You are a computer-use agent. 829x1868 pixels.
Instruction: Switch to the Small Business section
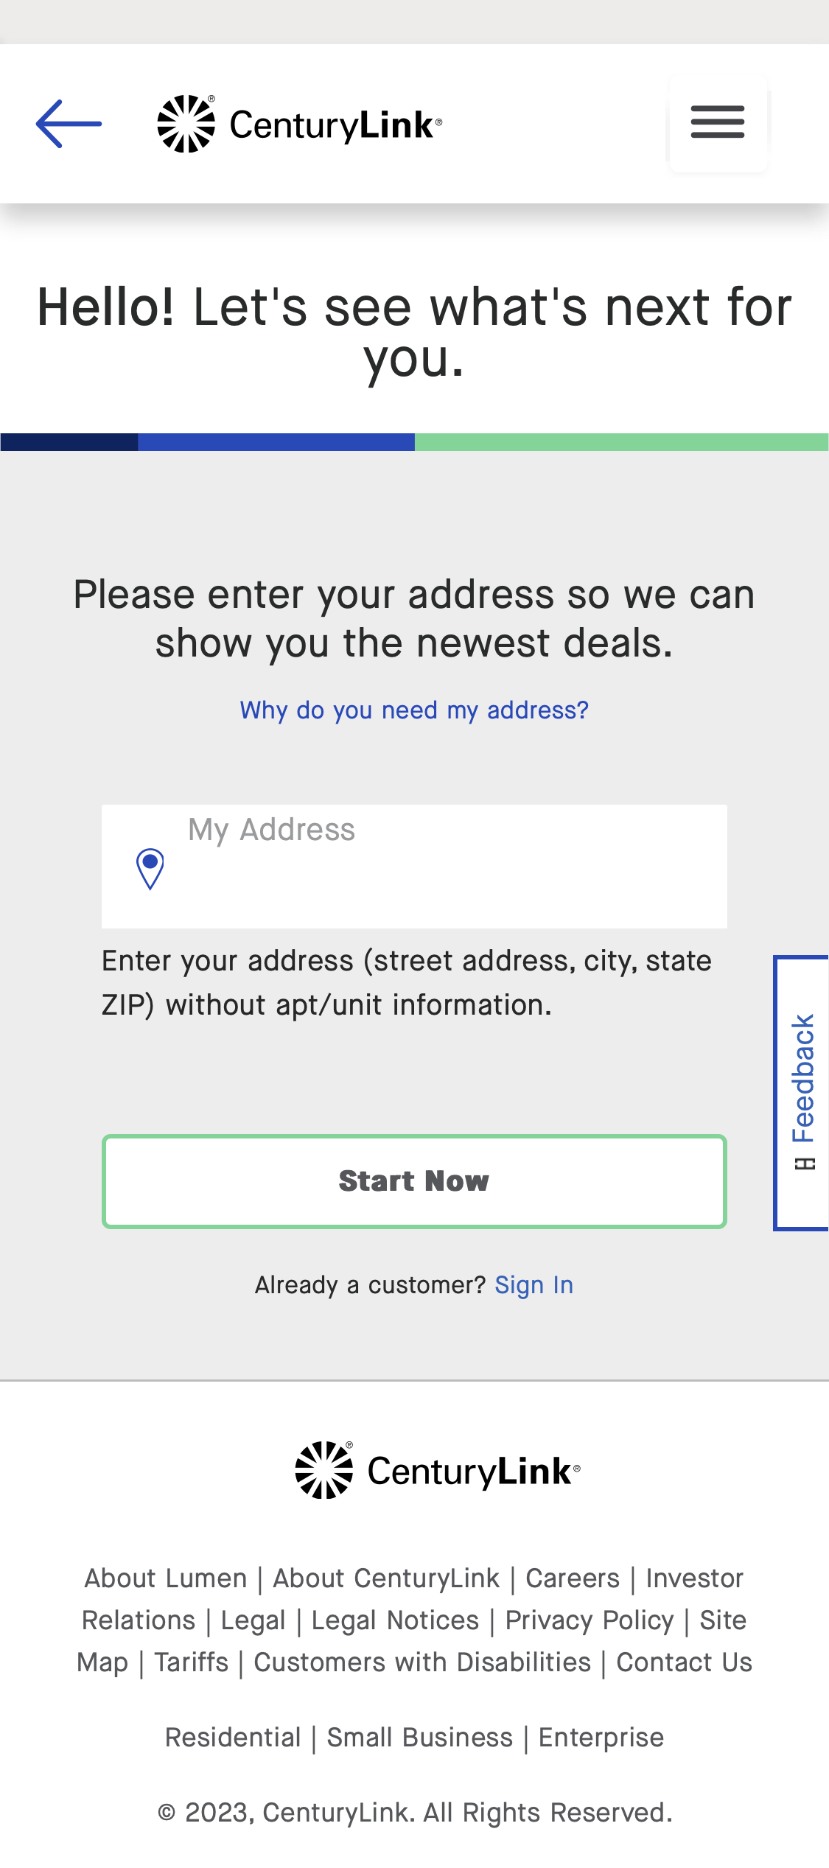[x=419, y=1738]
